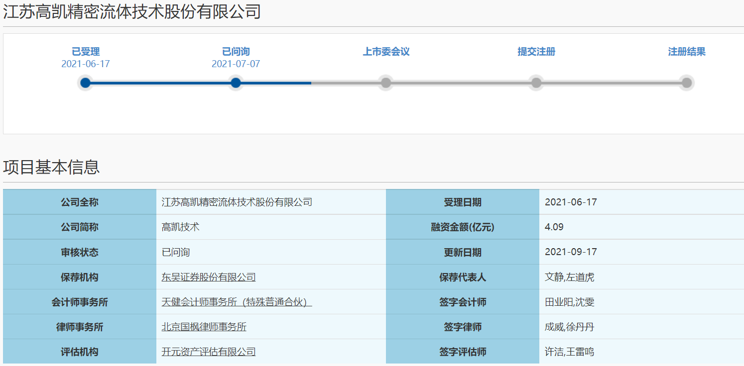
Task: Open the 注册结果 stage label
Action: pyautogui.click(x=687, y=52)
